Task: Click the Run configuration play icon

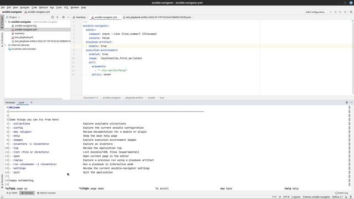Action: tap(331, 12)
